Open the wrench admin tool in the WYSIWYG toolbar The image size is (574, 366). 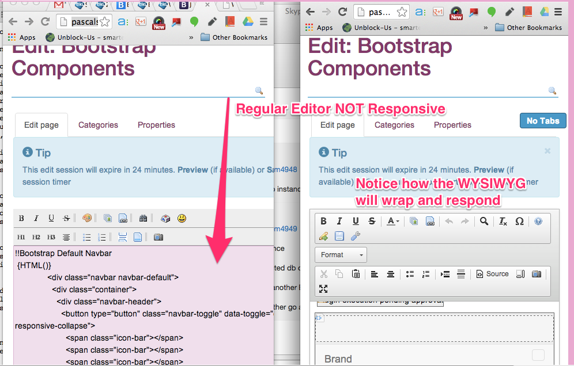[355, 236]
